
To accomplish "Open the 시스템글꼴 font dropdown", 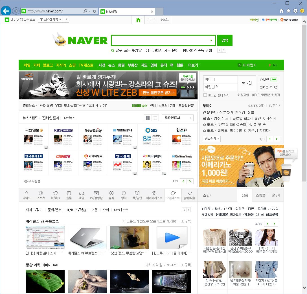I will [51, 20].
